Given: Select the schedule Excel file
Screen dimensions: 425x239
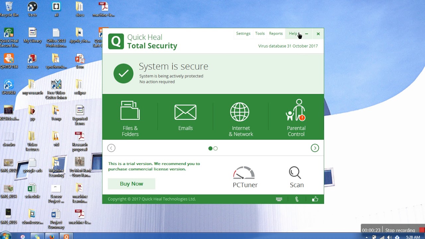Looking at the screenshot, I should click(32, 191).
